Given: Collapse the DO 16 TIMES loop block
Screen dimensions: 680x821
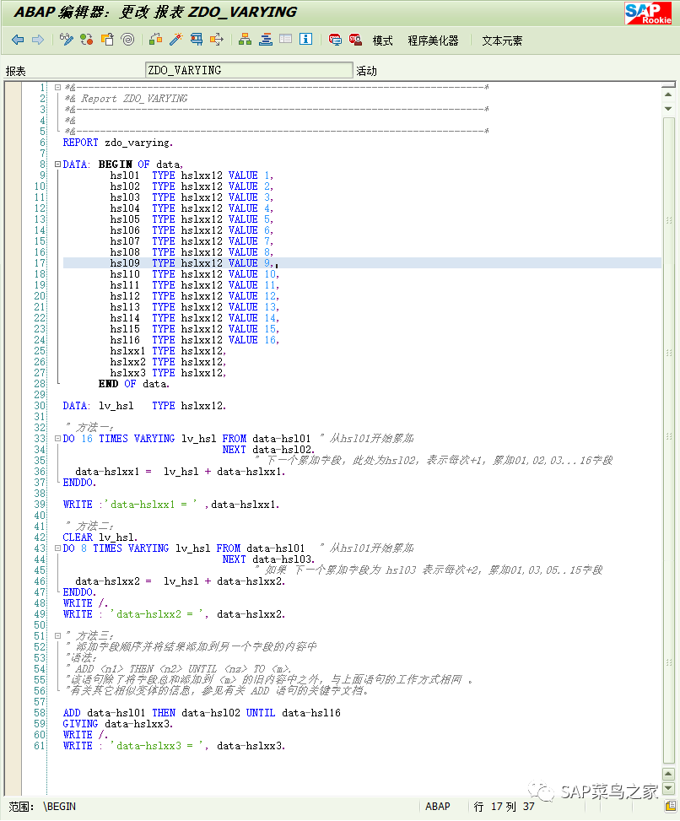Looking at the screenshot, I should point(57,439).
